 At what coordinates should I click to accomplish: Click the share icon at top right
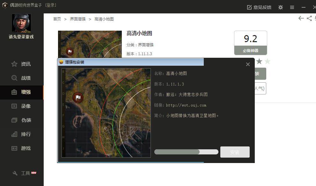[x=309, y=19]
